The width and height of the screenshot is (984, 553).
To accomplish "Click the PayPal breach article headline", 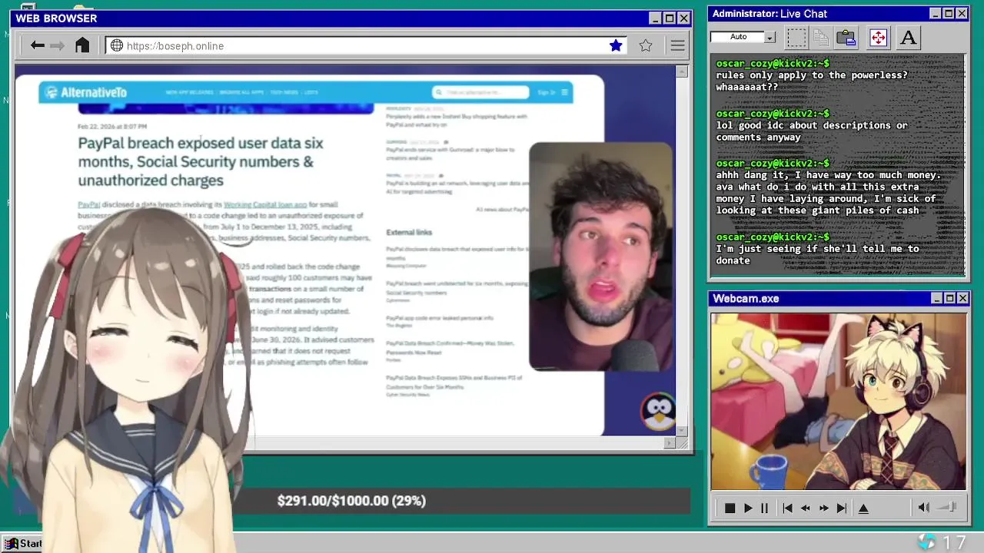I will coord(201,161).
